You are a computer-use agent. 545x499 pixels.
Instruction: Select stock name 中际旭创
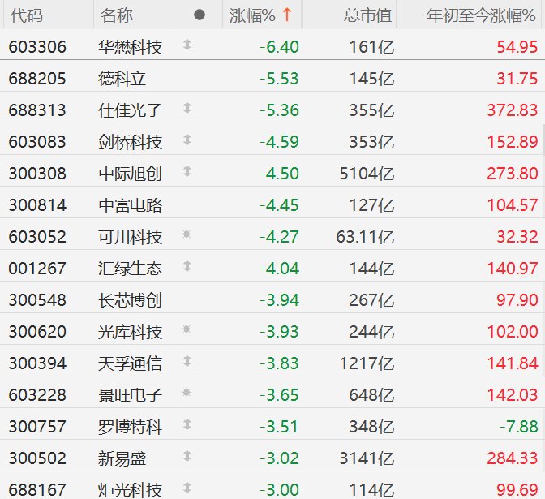(x=130, y=174)
